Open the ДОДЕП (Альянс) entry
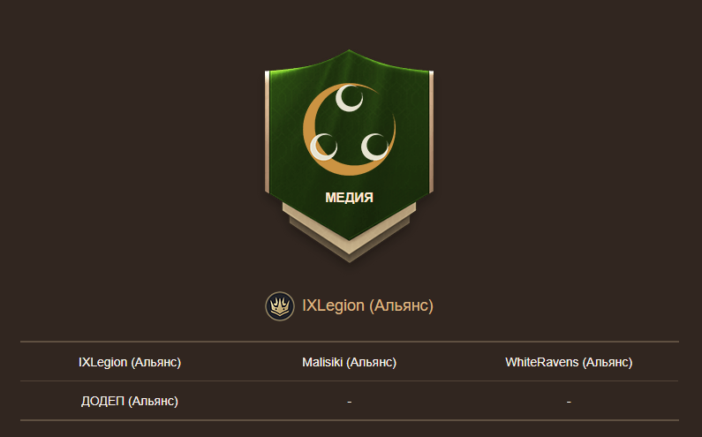The width and height of the screenshot is (702, 437). click(130, 401)
